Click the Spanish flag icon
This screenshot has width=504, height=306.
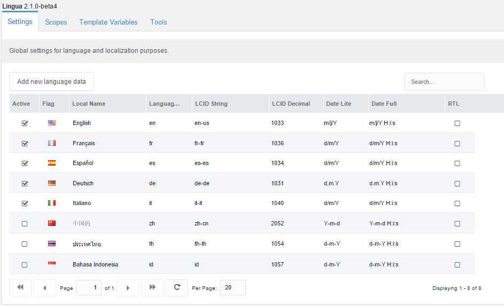click(52, 163)
